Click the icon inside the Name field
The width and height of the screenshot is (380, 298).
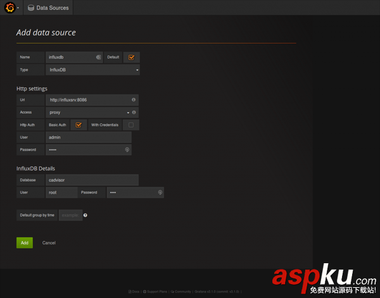coord(98,57)
